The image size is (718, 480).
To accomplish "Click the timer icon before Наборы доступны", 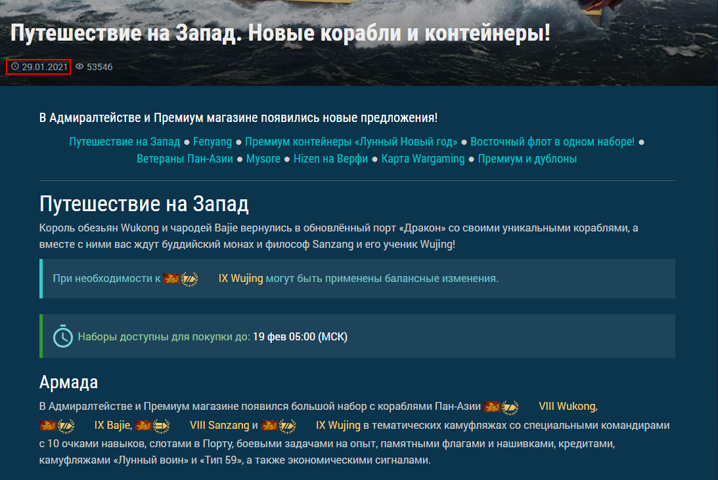I will point(62,336).
